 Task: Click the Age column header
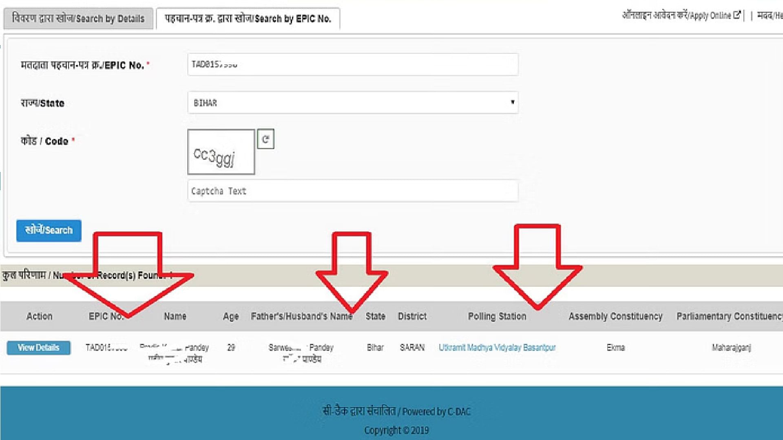point(230,316)
